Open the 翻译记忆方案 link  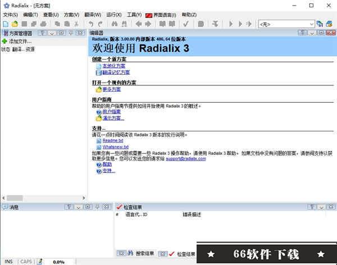tap(116, 72)
